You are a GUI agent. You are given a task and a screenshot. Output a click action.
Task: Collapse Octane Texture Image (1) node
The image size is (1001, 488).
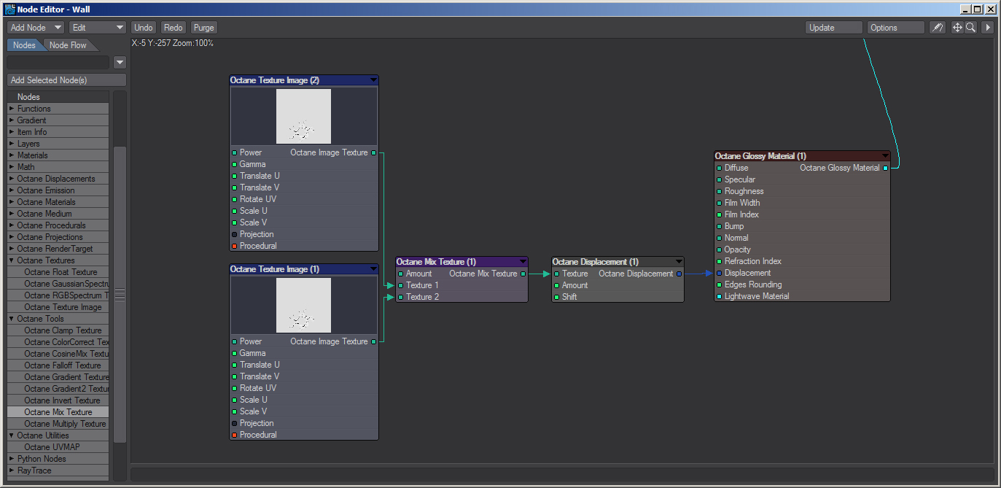[373, 269]
